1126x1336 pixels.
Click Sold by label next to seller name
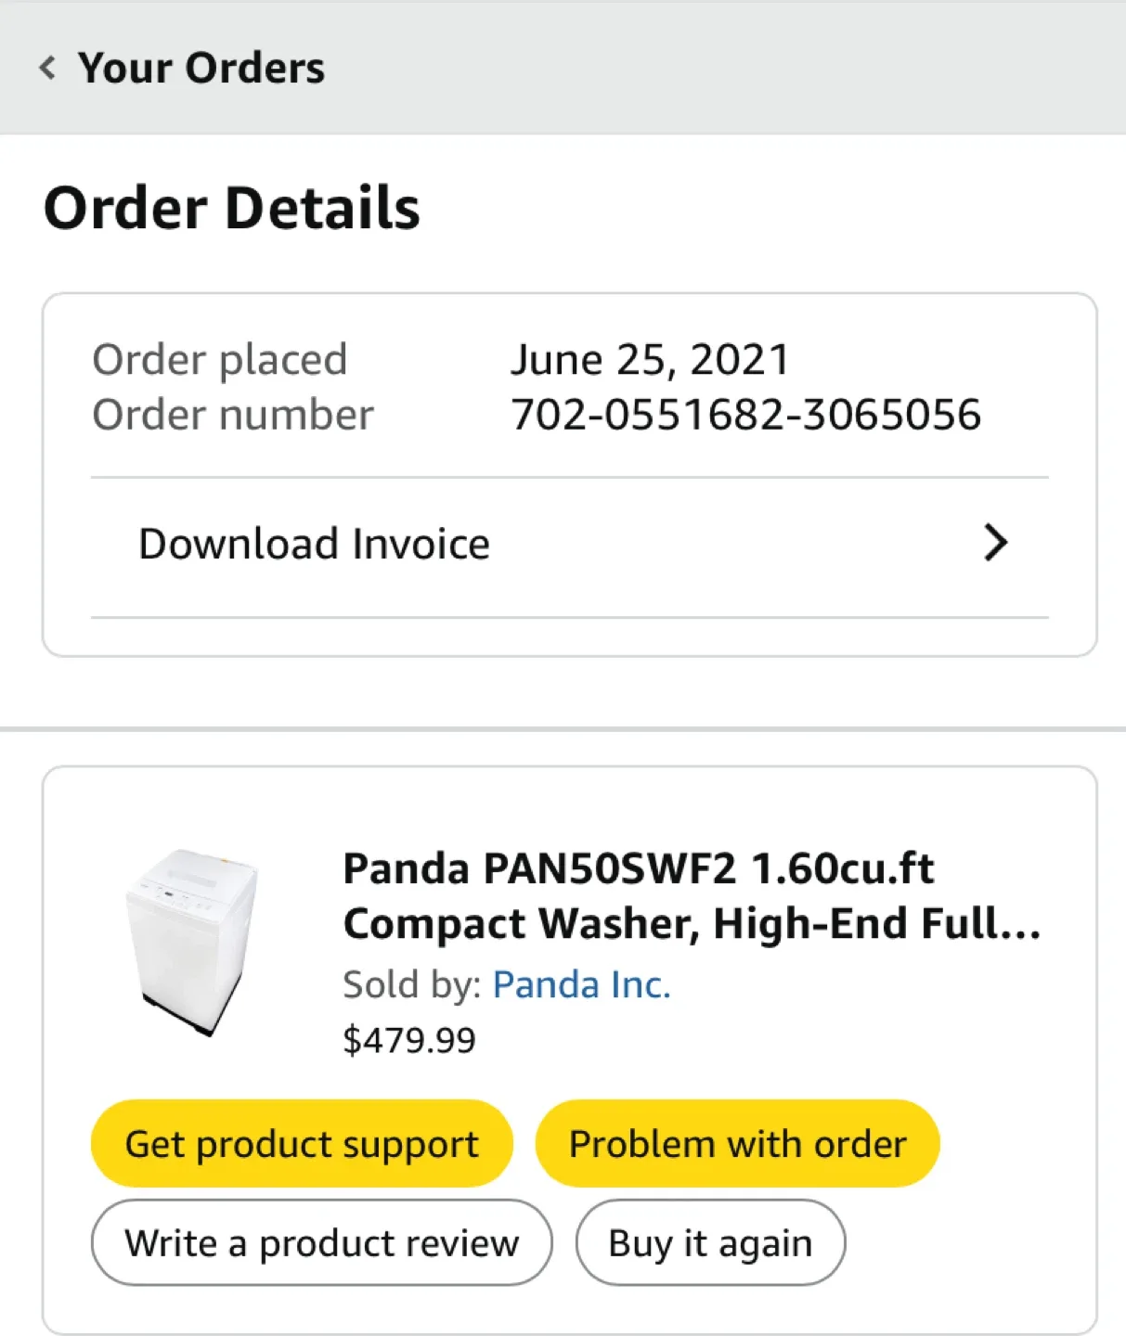coord(410,984)
